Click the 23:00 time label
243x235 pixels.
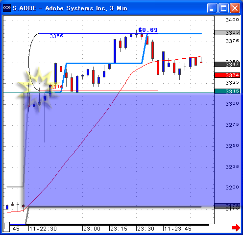click(92, 229)
